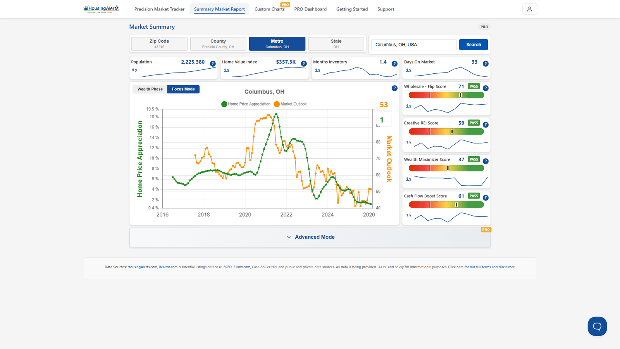Open the full terms and disclaimer link

(x=482, y=267)
